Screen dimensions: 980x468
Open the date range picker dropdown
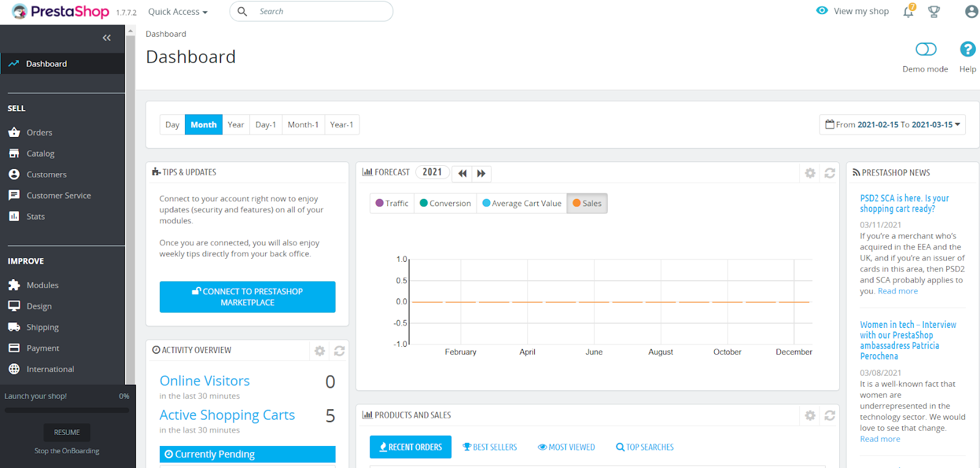(892, 125)
